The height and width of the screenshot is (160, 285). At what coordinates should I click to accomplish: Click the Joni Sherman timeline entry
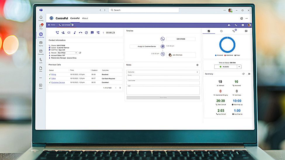(x=181, y=55)
